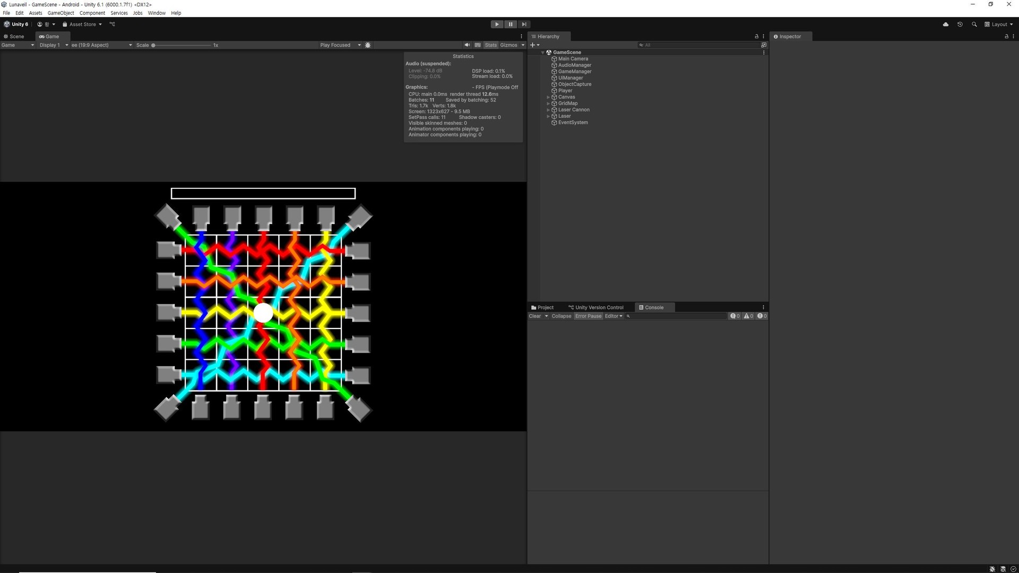
Task: Toggle Collapse in Console
Action: pyautogui.click(x=561, y=316)
